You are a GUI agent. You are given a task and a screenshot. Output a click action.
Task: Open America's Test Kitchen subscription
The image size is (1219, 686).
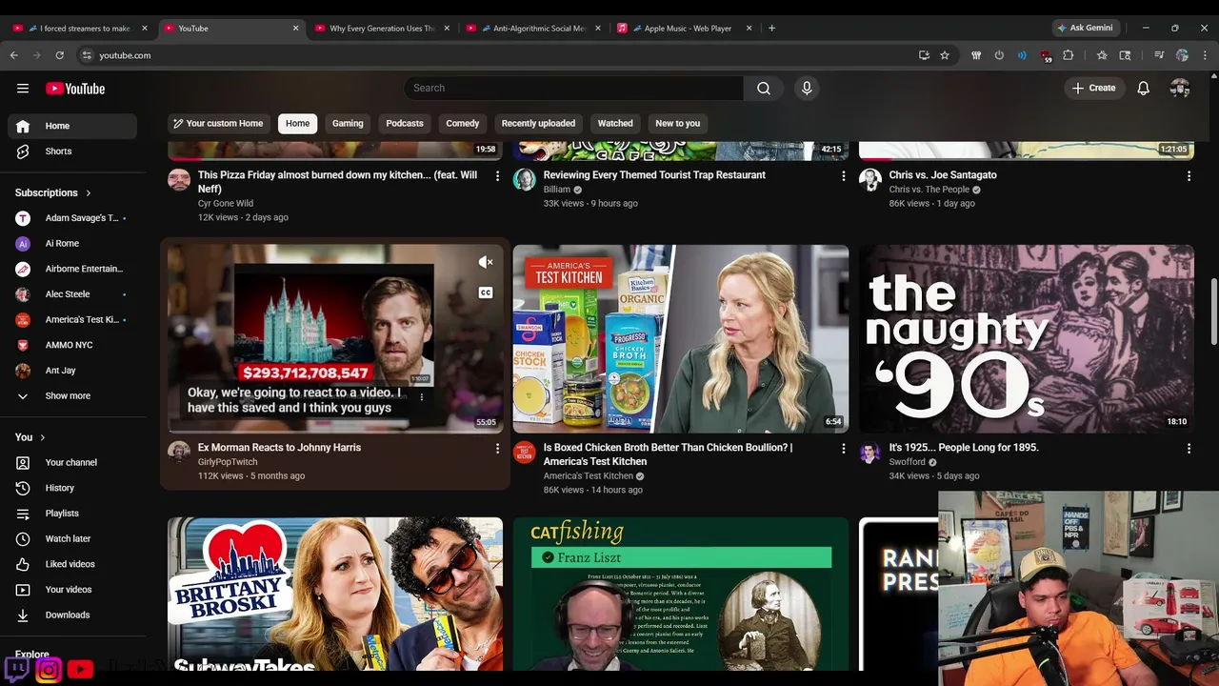[x=72, y=319]
